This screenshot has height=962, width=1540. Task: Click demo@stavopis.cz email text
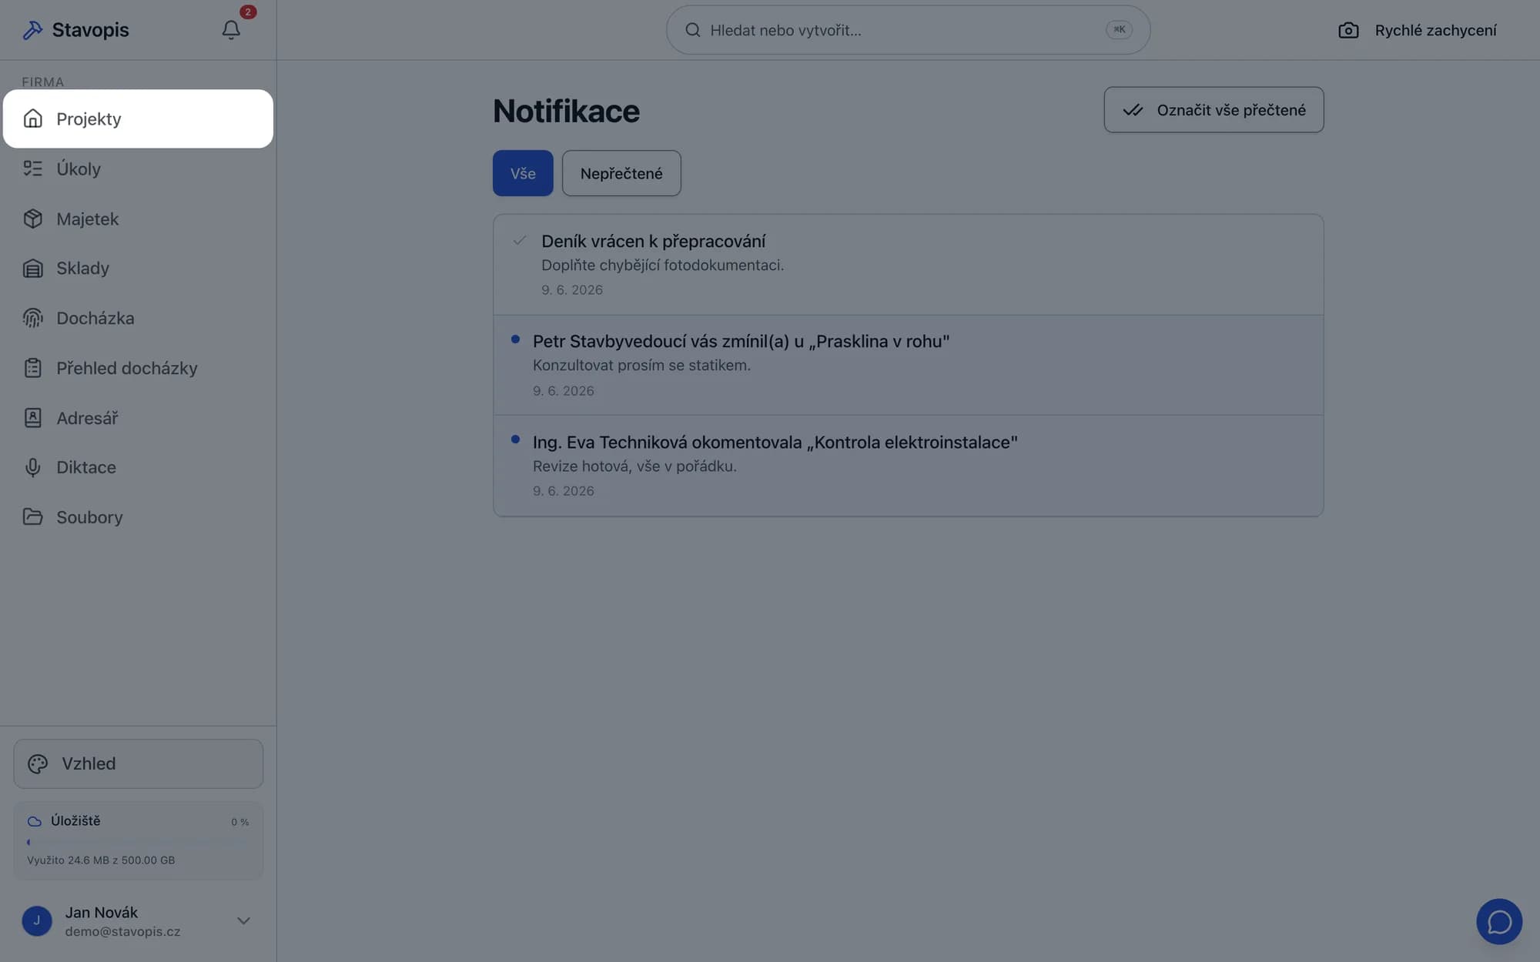[122, 931]
